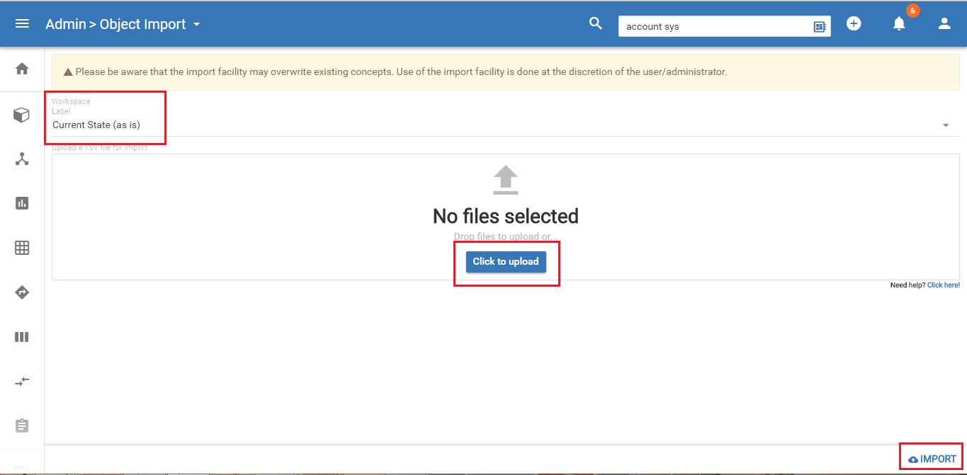The image size is (967, 475).
Task: Open the three-column board icon in sidebar
Action: [x=22, y=337]
